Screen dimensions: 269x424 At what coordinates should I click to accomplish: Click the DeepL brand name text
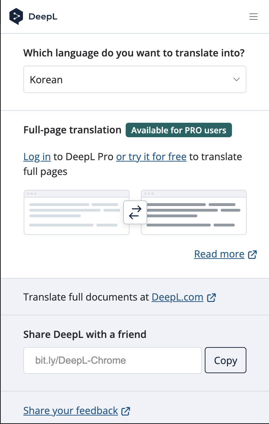coord(43,17)
